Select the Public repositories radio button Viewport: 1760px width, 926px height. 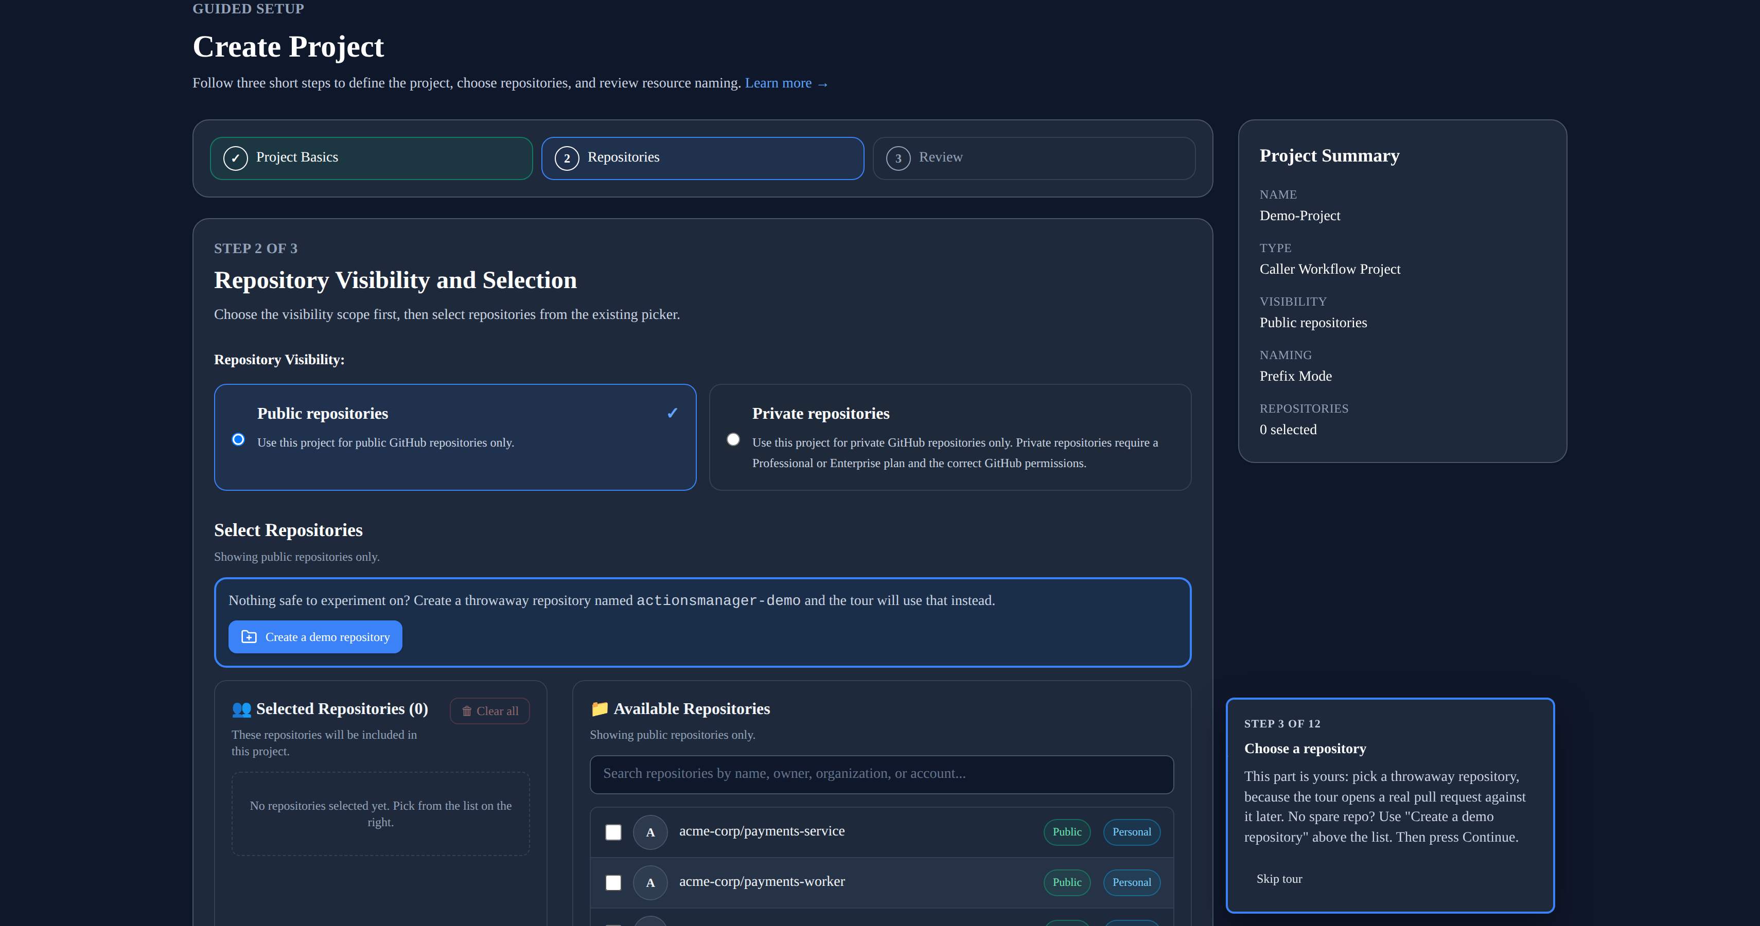coord(238,439)
